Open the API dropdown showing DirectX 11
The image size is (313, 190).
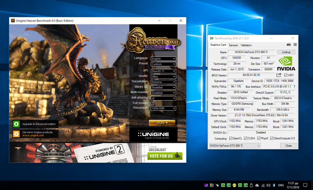point(163,71)
